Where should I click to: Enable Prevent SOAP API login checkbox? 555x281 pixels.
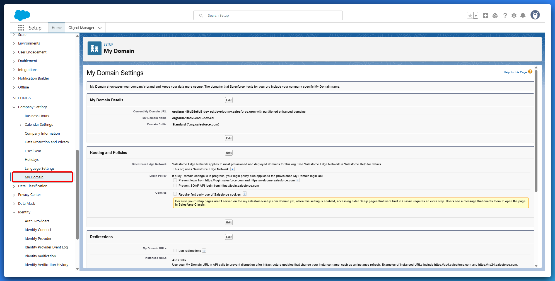(175, 186)
